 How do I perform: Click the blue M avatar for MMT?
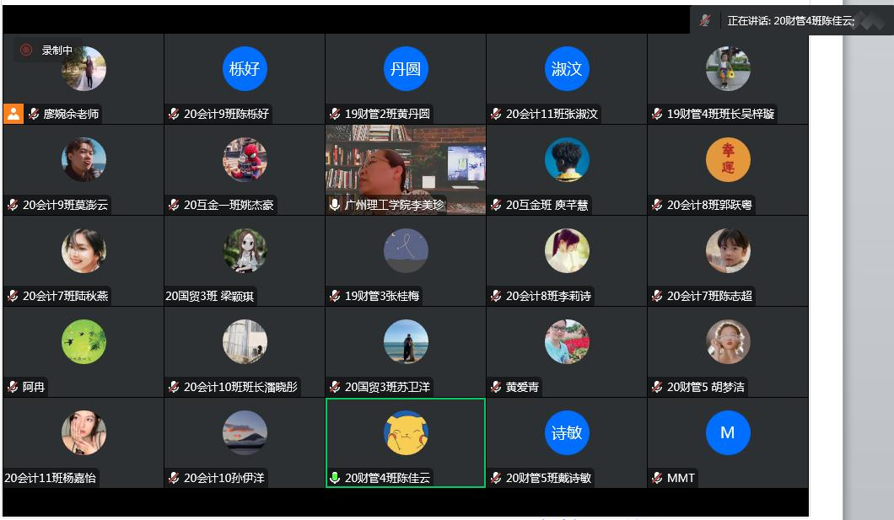[x=727, y=432]
